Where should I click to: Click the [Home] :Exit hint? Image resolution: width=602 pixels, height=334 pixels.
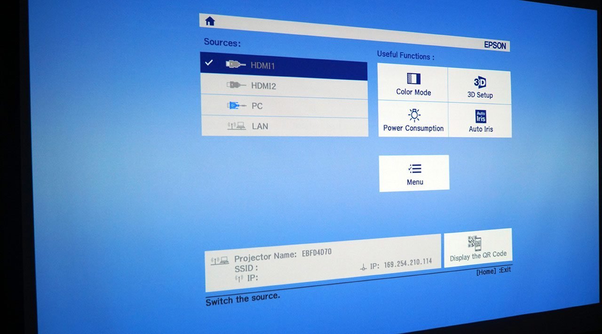click(x=493, y=271)
